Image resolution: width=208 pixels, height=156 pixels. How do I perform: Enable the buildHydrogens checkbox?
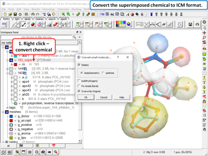tap(79, 81)
